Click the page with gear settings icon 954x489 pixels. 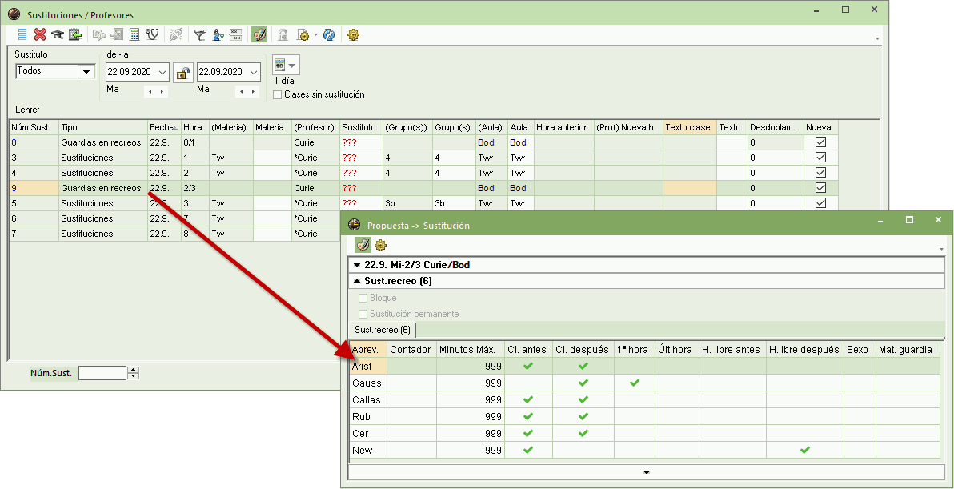tap(303, 34)
